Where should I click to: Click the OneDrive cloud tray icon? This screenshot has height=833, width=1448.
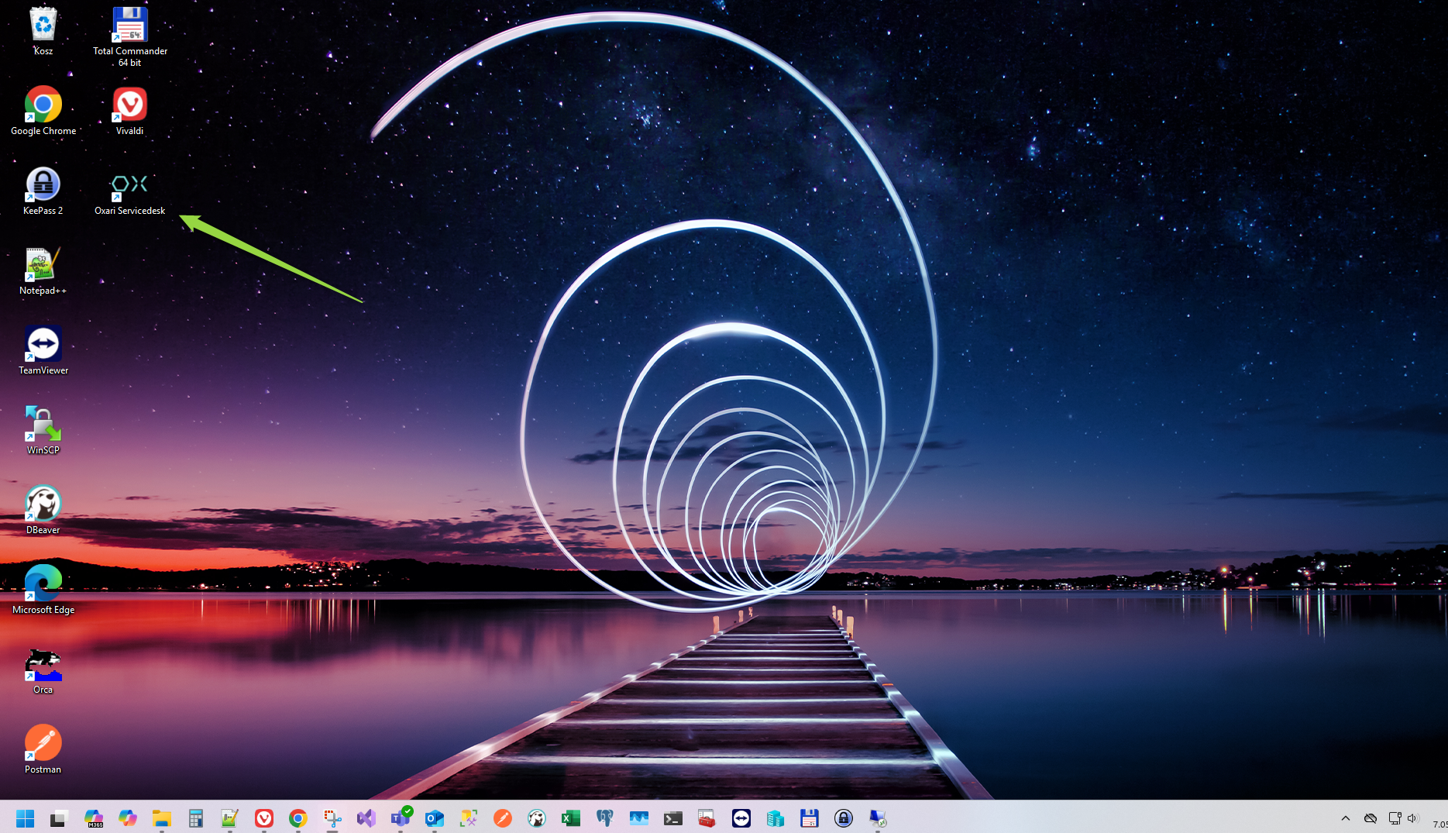tap(1371, 818)
